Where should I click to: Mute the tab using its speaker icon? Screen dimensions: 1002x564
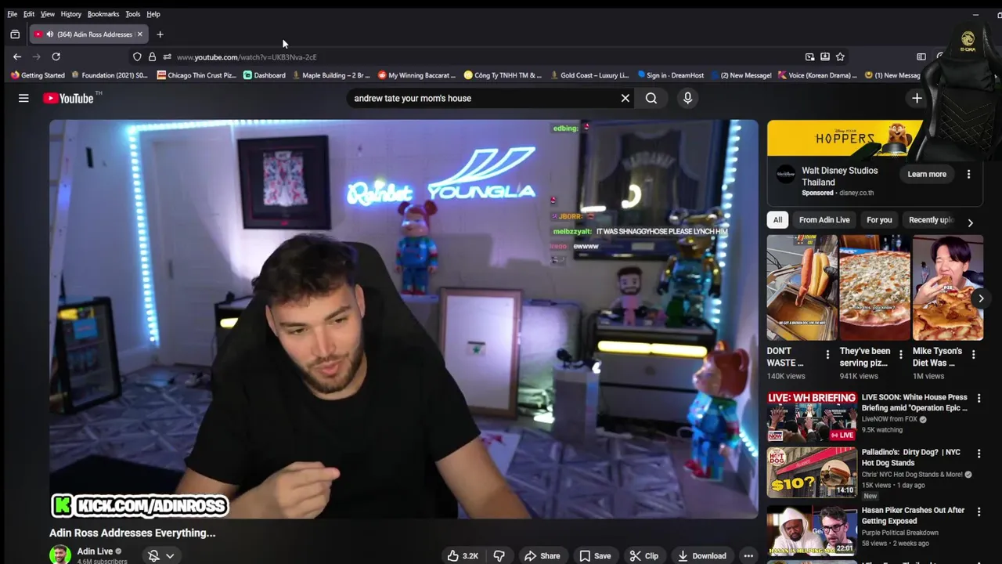(49, 34)
